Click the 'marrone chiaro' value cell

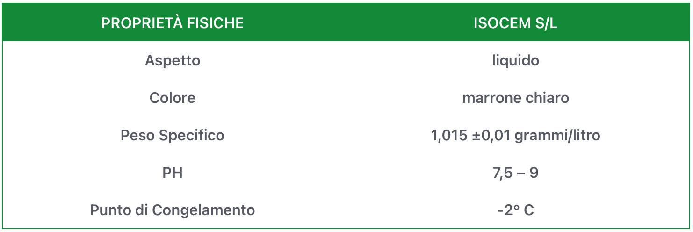point(515,98)
